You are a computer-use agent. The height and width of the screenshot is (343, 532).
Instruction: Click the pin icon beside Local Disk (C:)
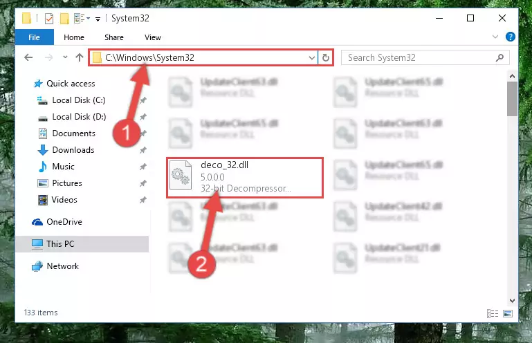point(143,100)
